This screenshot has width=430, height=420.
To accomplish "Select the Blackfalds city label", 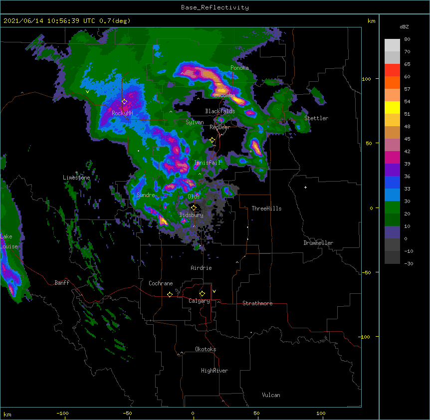I will pos(220,111).
